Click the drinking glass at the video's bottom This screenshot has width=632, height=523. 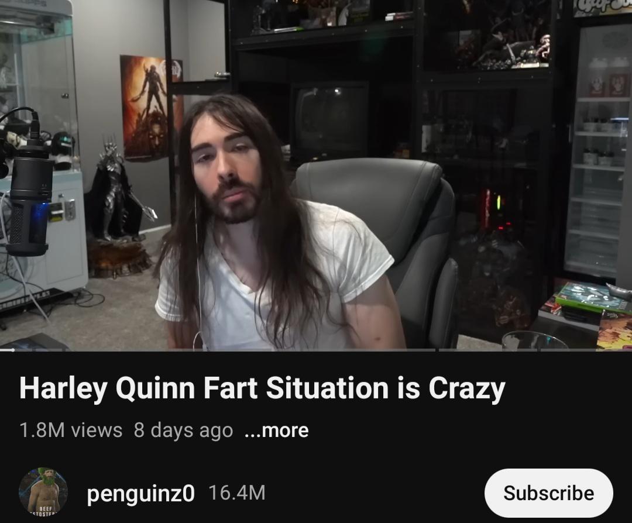click(534, 341)
